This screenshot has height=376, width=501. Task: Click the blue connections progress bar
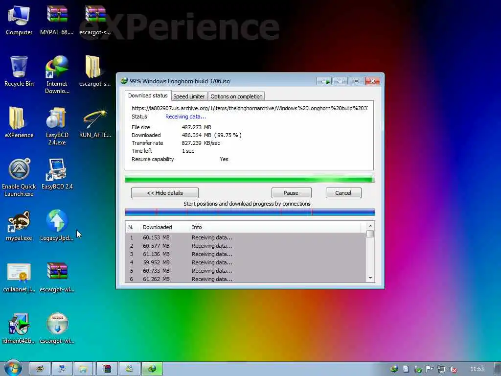tap(250, 212)
